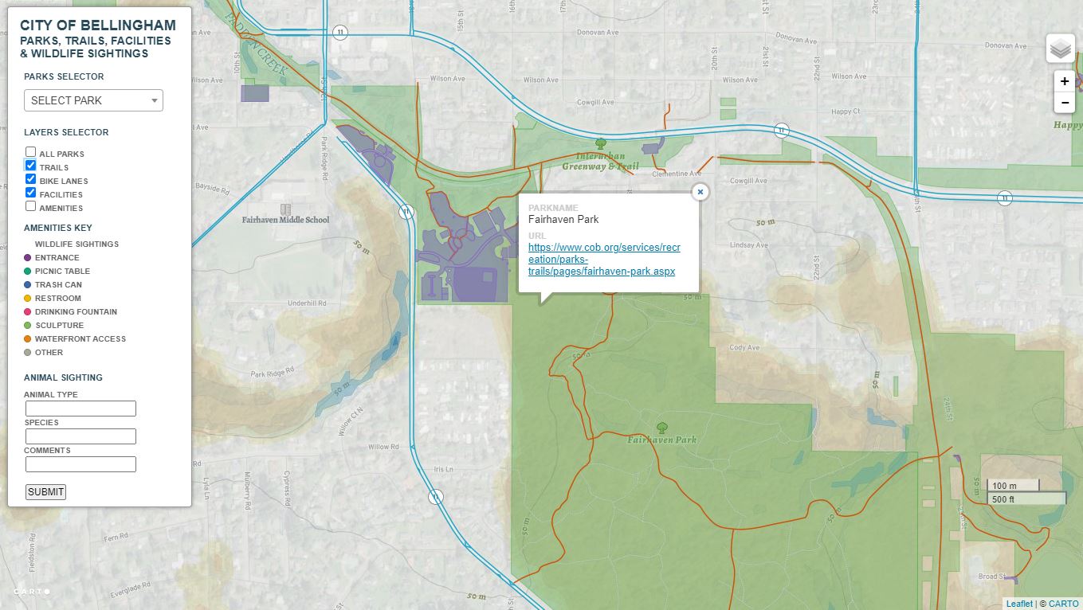Screen dimensions: 1083x610
Task: Open the map layers control icon
Action: [x=1060, y=49]
